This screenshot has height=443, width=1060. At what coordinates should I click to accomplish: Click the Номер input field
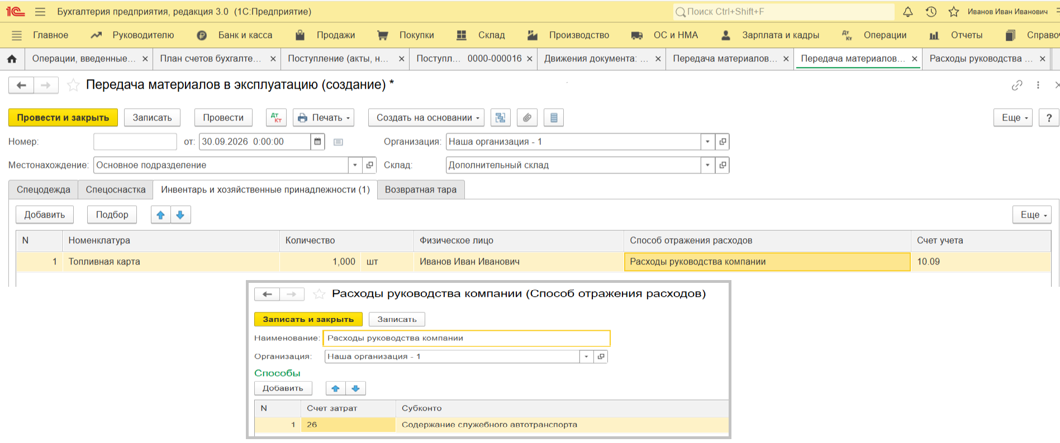pos(135,142)
